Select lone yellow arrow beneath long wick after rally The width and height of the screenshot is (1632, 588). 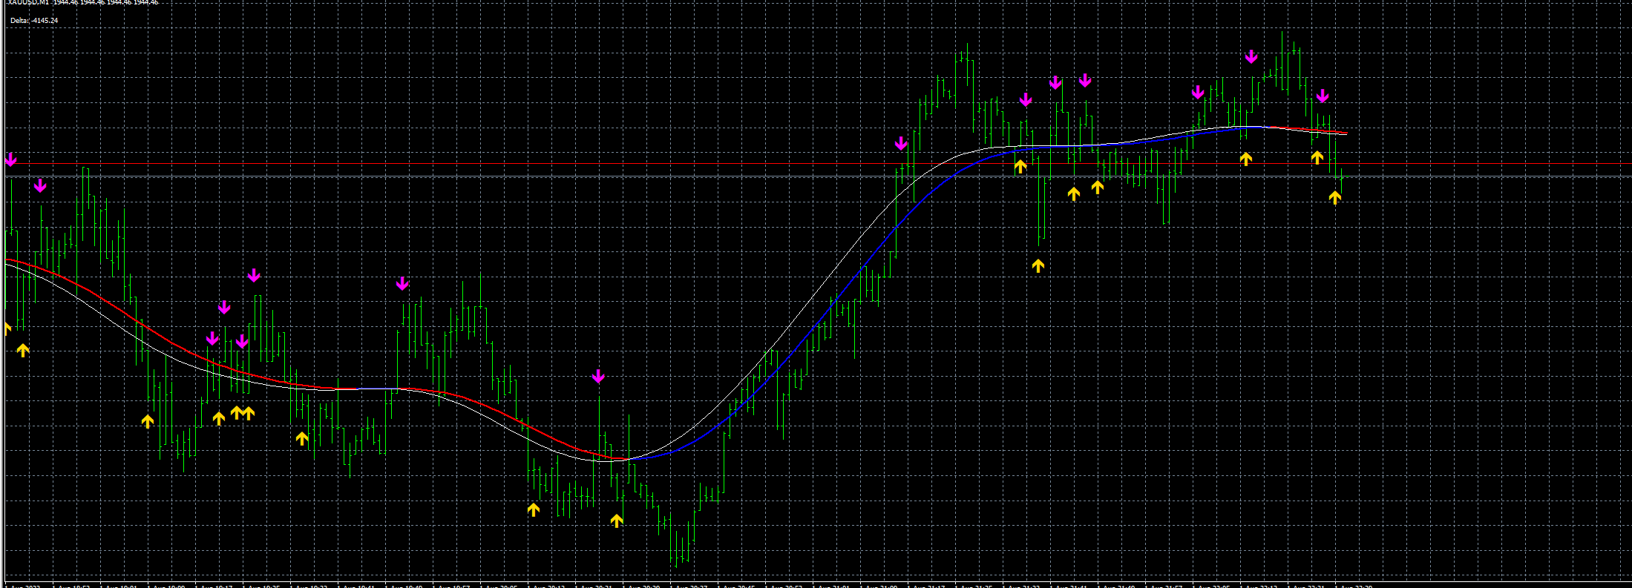(x=1038, y=265)
